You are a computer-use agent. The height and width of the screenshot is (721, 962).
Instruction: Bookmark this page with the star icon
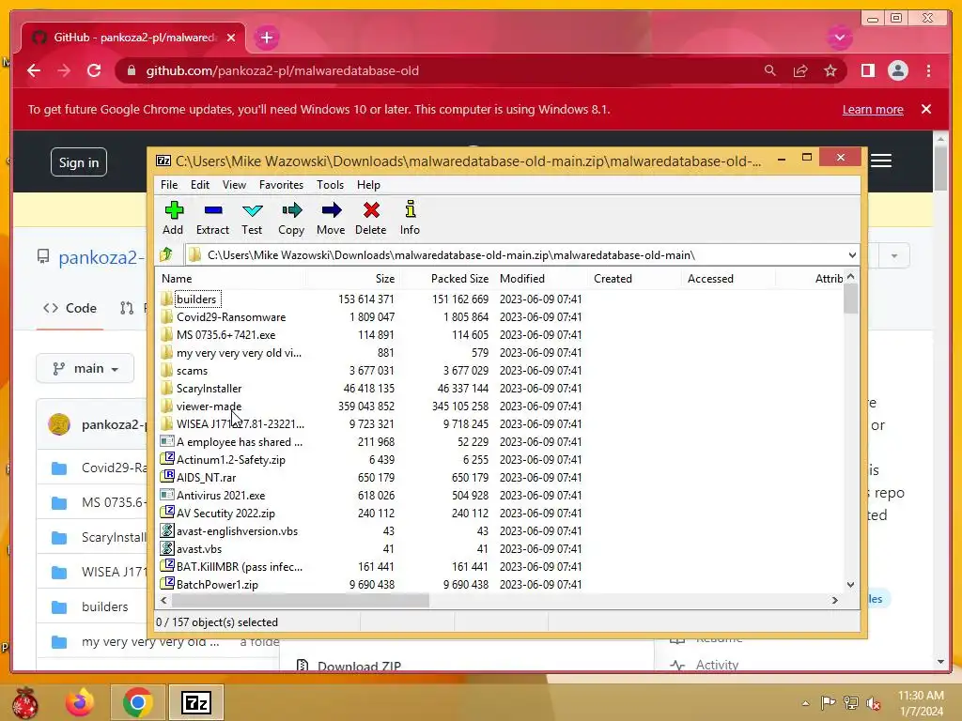830,71
